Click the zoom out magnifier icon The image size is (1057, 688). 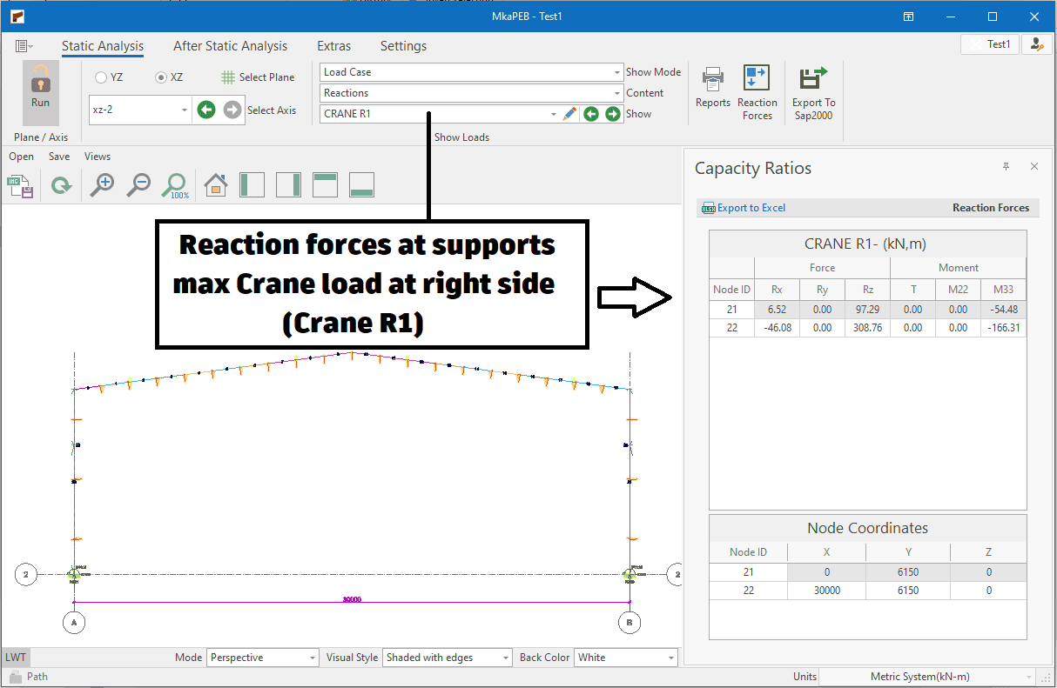[x=139, y=184]
